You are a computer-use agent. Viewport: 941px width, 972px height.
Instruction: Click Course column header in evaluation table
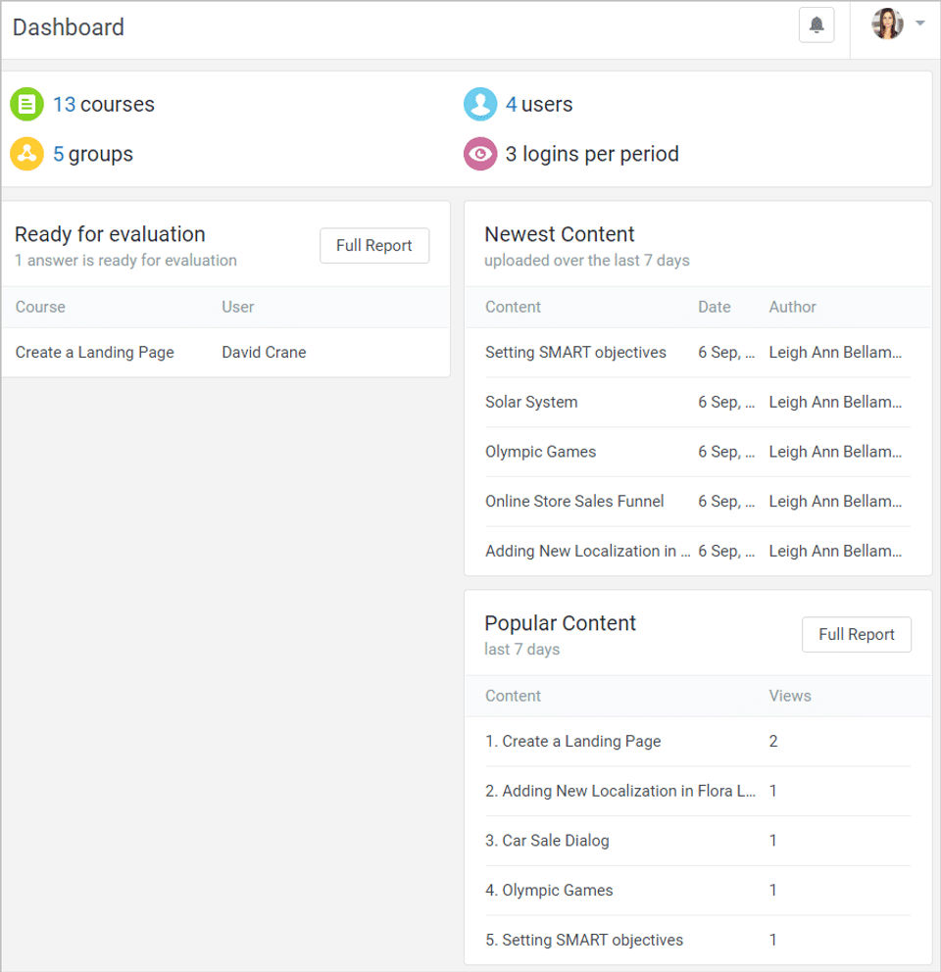tap(40, 307)
